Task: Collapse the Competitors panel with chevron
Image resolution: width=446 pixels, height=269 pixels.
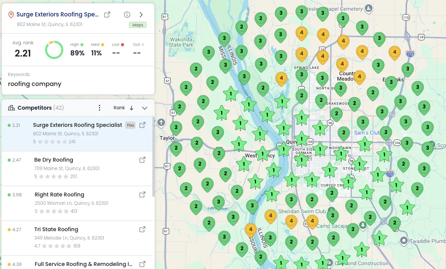Action: (144, 108)
